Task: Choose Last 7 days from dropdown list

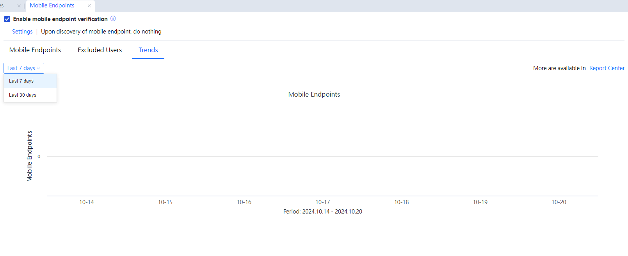Action: point(21,81)
